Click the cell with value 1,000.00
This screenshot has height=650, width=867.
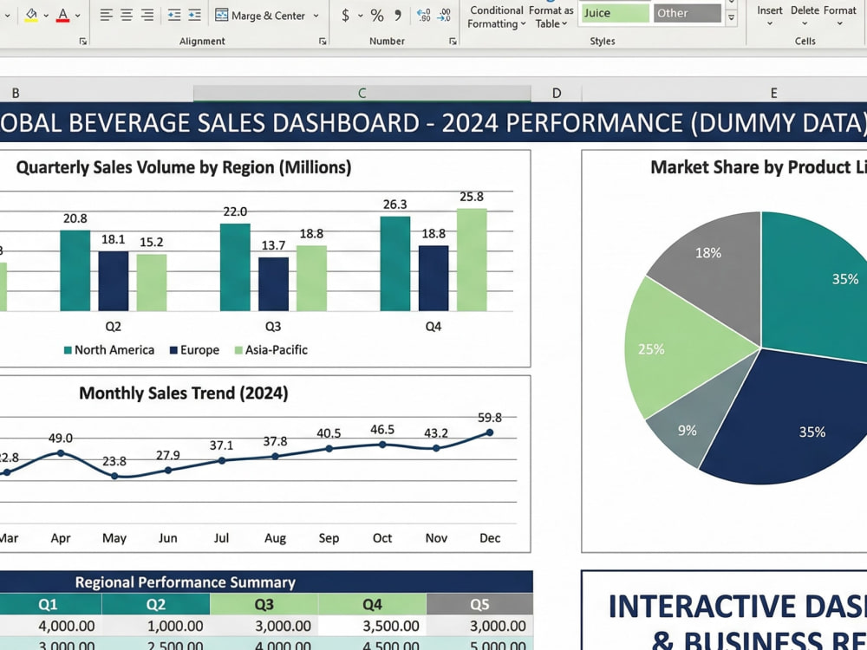point(156,626)
